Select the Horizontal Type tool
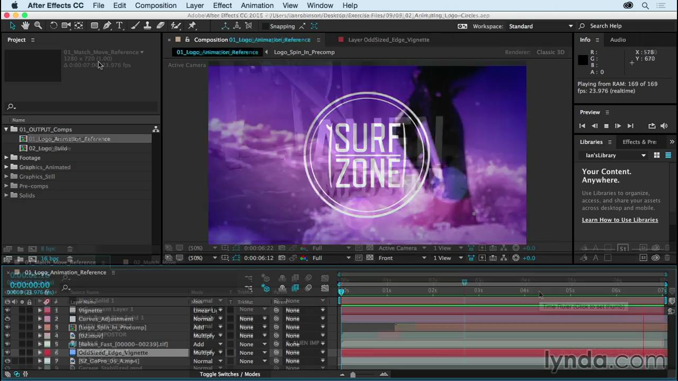This screenshot has width=678, height=381. click(x=120, y=25)
